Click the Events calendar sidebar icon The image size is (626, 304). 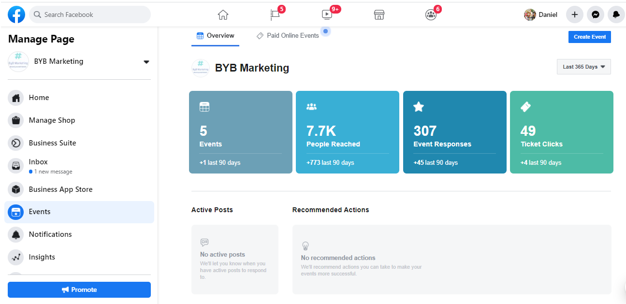[x=16, y=212]
